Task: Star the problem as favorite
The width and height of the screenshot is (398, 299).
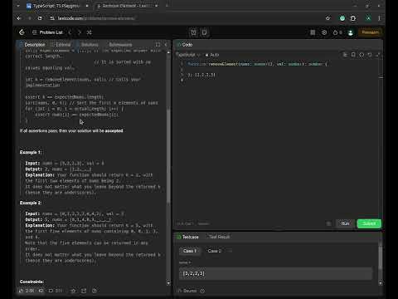Action: click(73, 291)
